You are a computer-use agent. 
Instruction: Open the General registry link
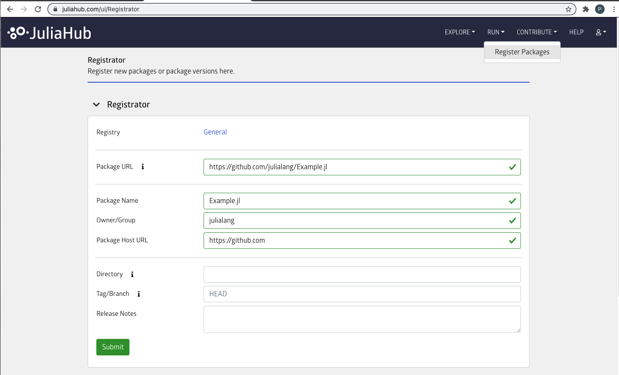(x=215, y=132)
